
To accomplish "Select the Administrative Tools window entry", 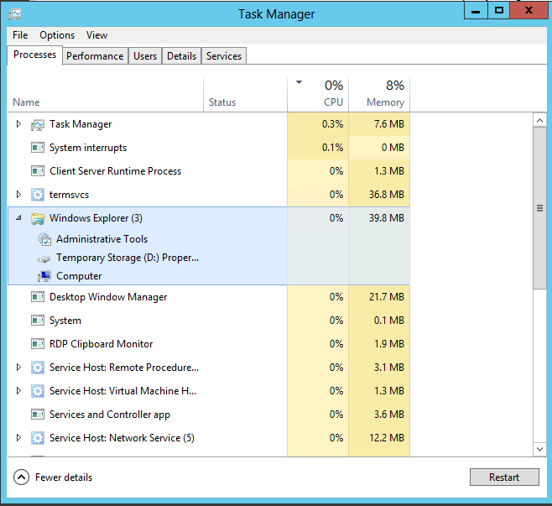I will tap(102, 239).
